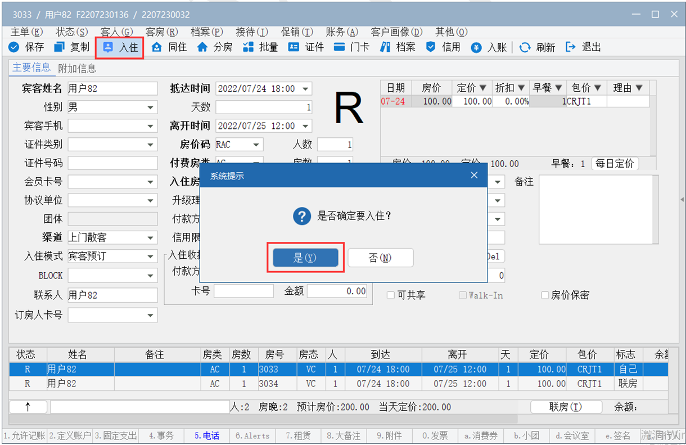Open the 账务(A) menu
The image size is (686, 445).
point(341,32)
